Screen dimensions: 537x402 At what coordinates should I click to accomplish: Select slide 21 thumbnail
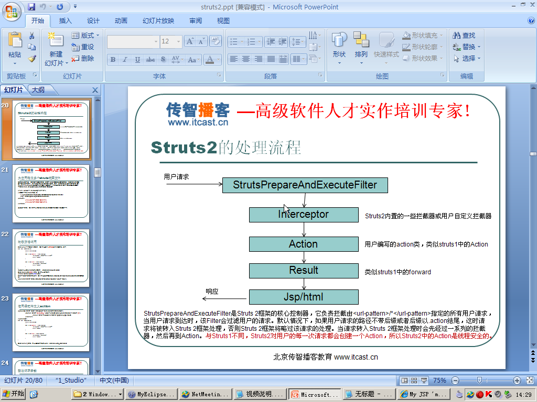tap(51, 194)
